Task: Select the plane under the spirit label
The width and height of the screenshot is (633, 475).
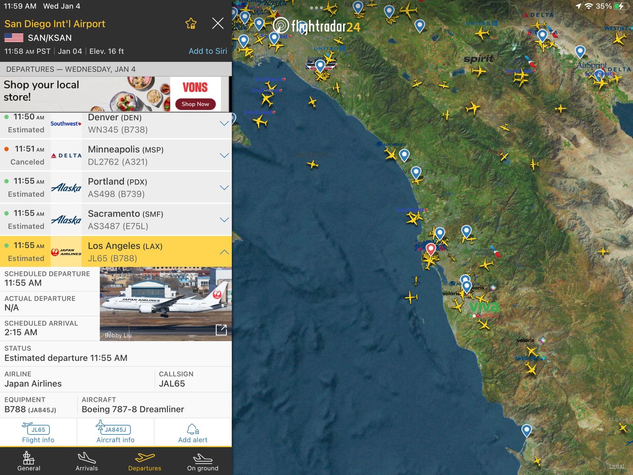Action: point(479,71)
